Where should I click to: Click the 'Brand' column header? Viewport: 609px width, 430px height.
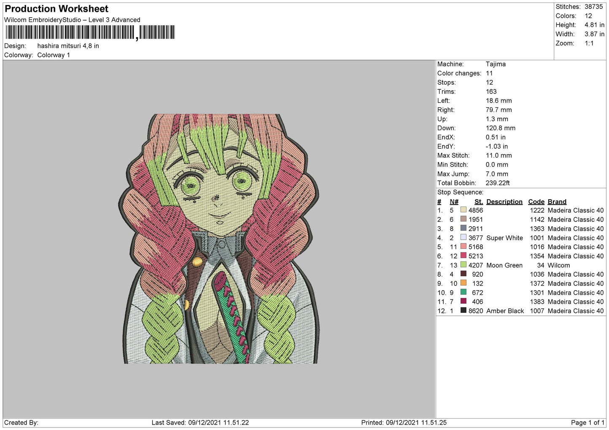(x=557, y=202)
